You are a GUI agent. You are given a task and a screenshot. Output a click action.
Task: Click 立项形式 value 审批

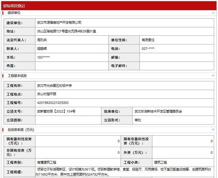pyautogui.click(x=138, y=120)
